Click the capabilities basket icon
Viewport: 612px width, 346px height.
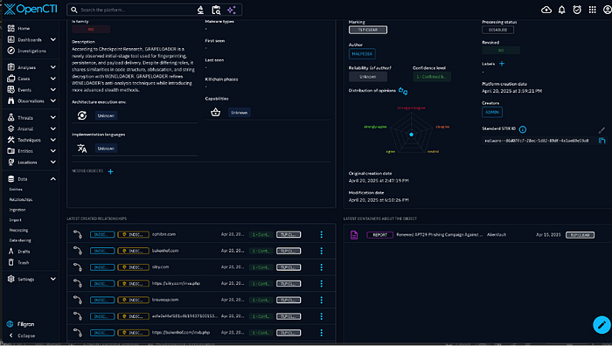point(215,113)
